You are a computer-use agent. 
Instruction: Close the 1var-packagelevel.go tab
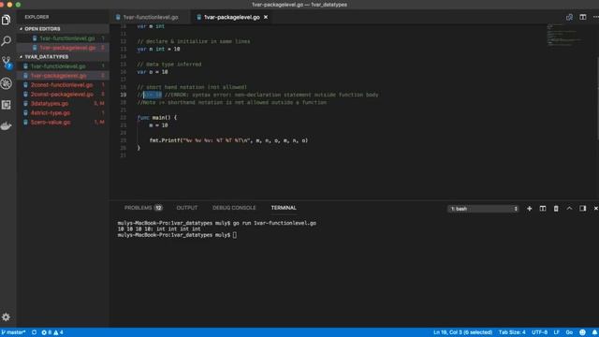[266, 17]
